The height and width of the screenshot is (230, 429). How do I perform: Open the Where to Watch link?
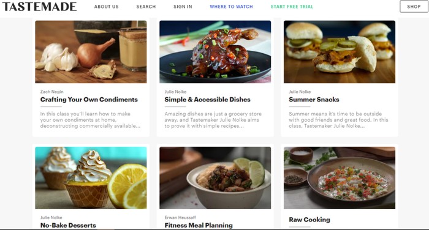[231, 7]
